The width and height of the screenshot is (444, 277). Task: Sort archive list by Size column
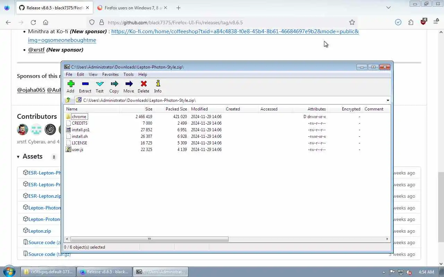click(137, 109)
